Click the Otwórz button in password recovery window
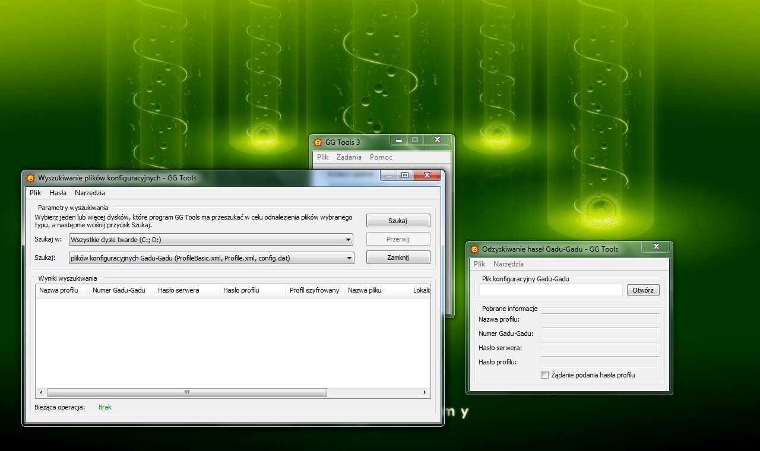This screenshot has height=451, width=760. pyautogui.click(x=643, y=290)
